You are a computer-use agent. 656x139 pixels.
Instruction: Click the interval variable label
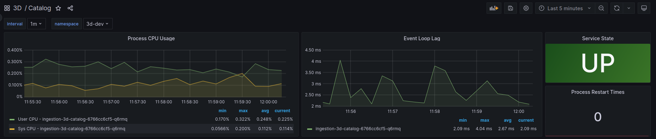pyautogui.click(x=15, y=24)
